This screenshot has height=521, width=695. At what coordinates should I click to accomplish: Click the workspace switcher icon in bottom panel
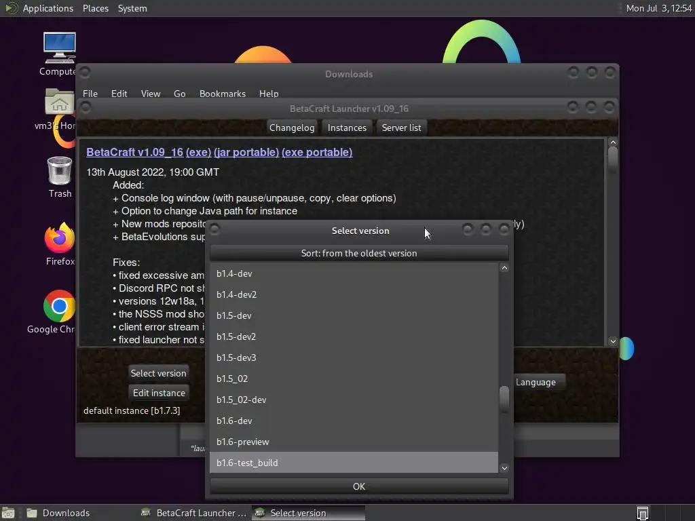pyautogui.click(x=643, y=513)
